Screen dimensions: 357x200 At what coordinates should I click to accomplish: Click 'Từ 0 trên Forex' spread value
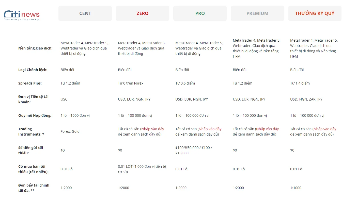tap(131, 83)
